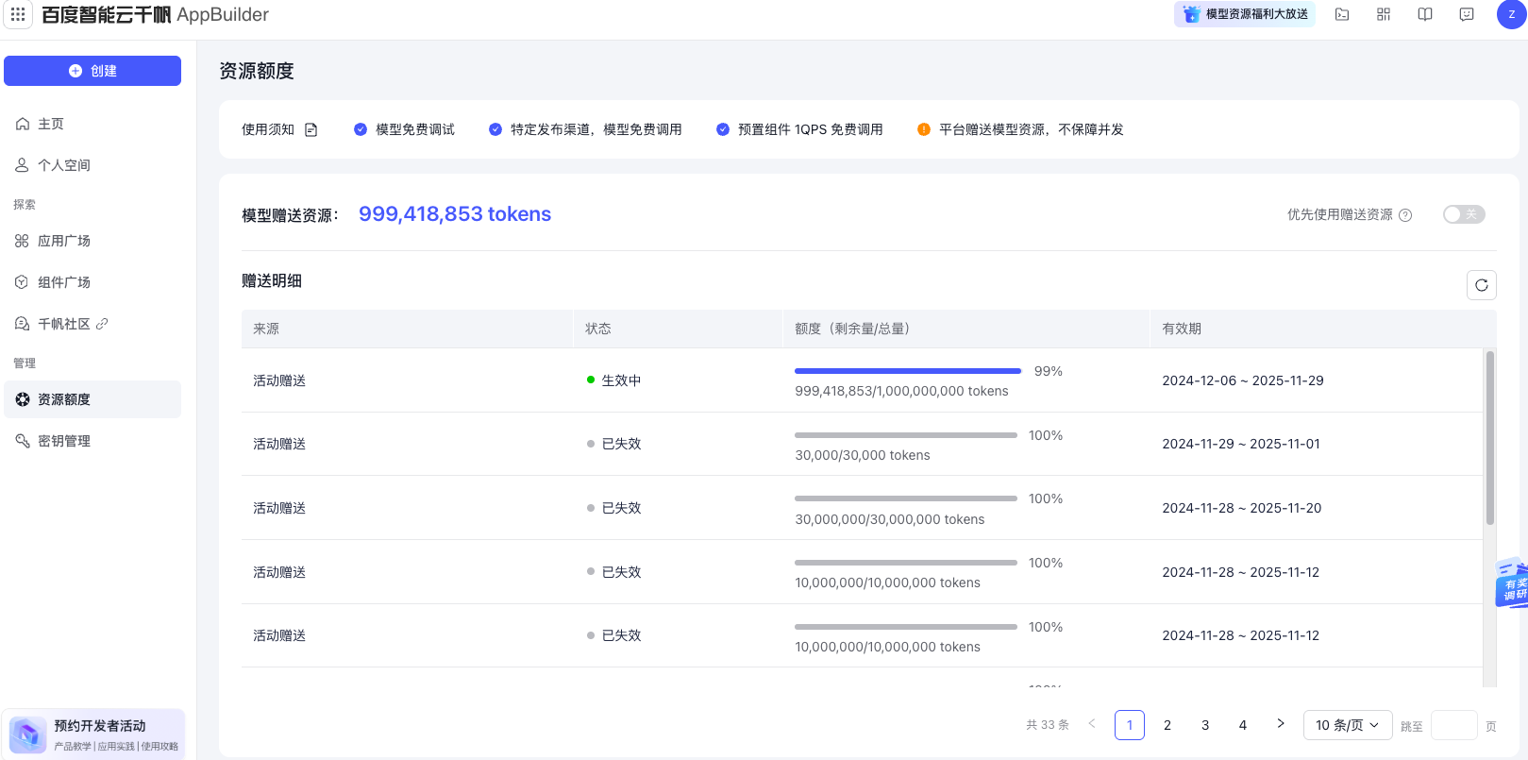Refresh the 赠送明细 table
Image resolution: width=1528 pixels, height=760 pixels.
pyautogui.click(x=1482, y=285)
